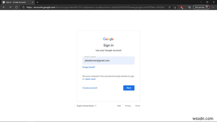217x122 pixels.
Task: Click into the Email or phone field
Action: [108, 61]
